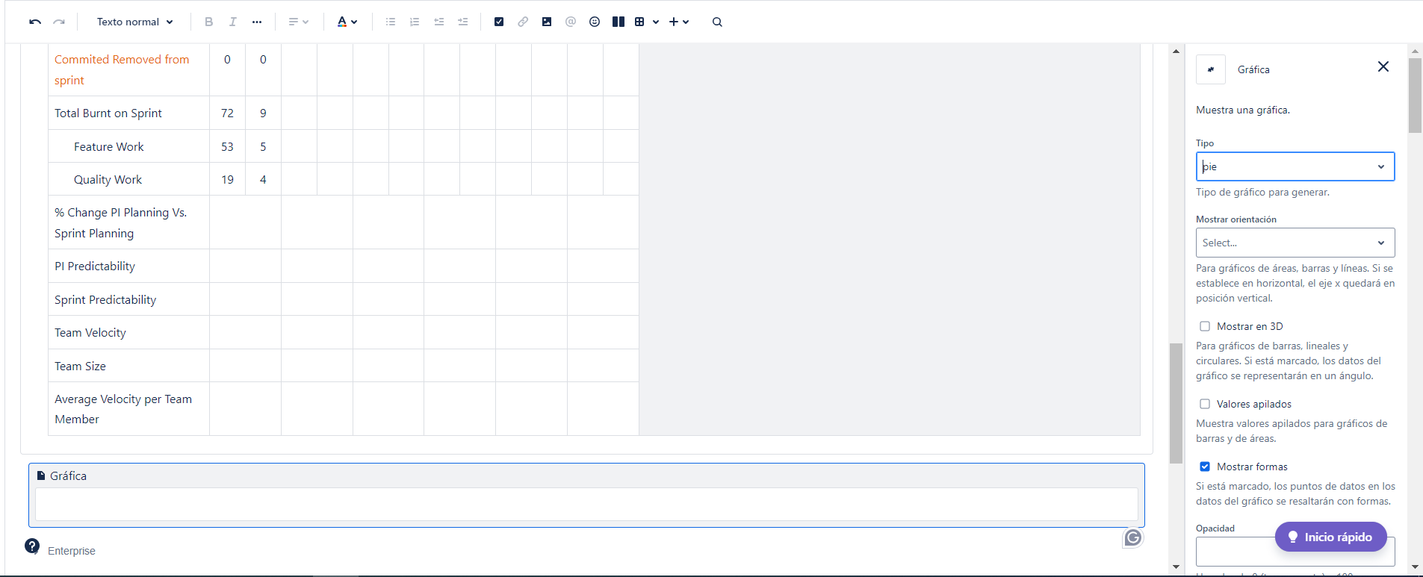Open the Texto normal style dropdown
Viewport: 1423px width, 577px height.
[x=134, y=22]
